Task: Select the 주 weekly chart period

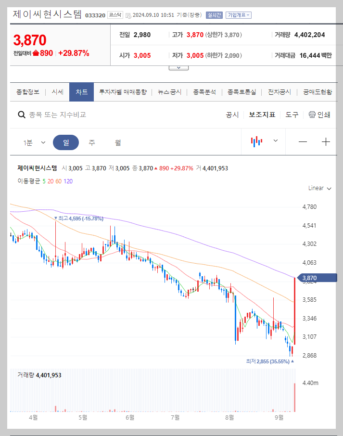Action: (92, 141)
